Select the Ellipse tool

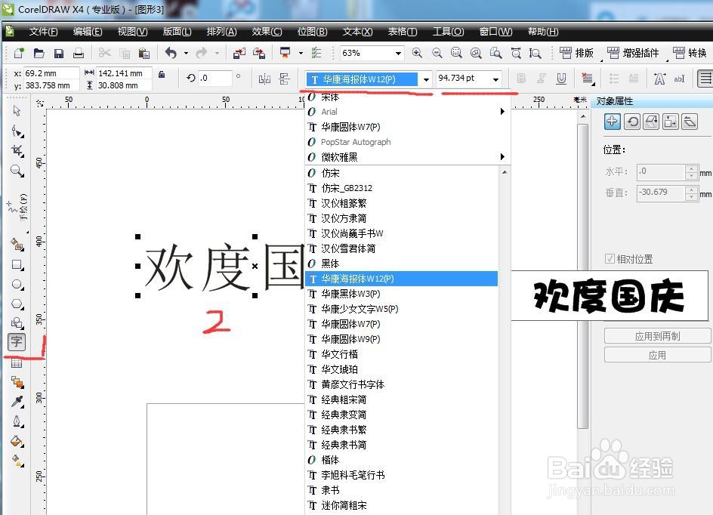click(17, 285)
